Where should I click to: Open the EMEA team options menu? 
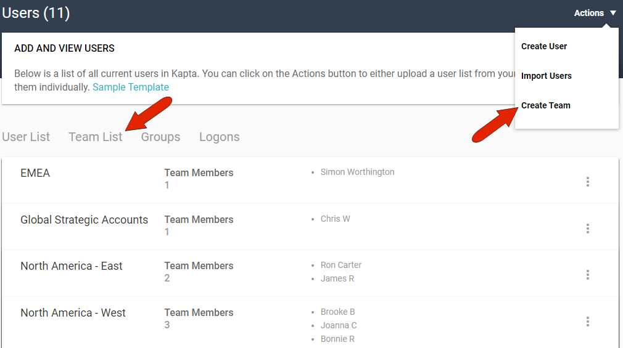tap(587, 182)
